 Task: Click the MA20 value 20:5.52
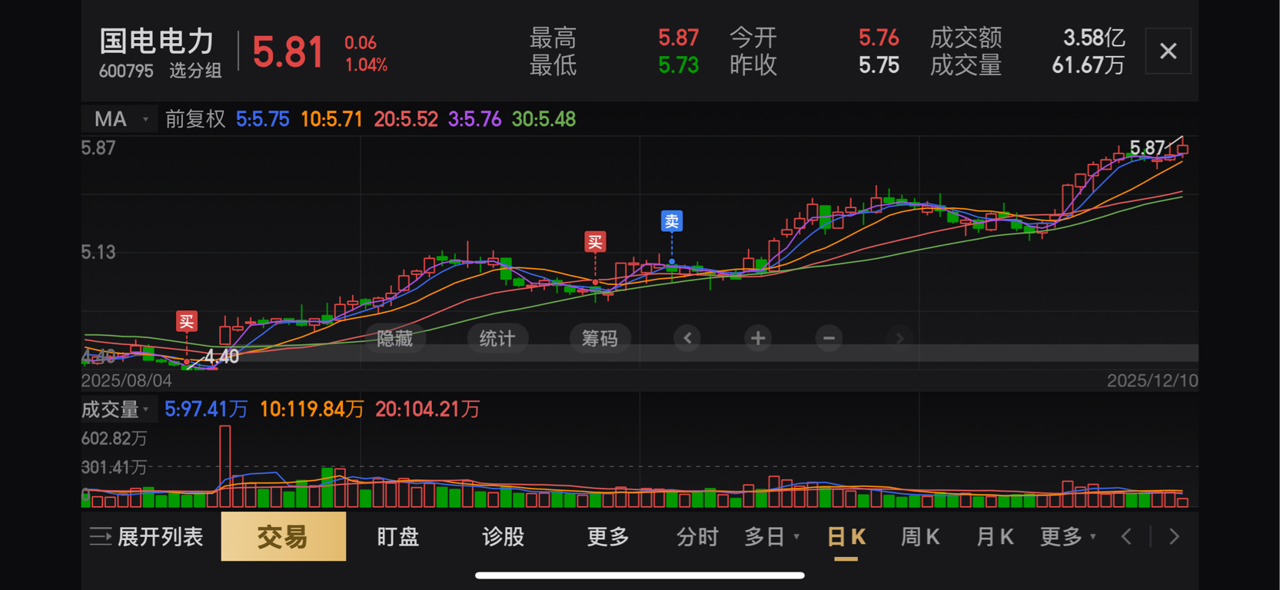tap(405, 119)
